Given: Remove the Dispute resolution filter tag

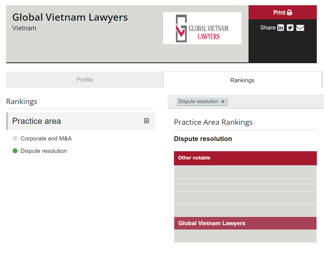Looking at the screenshot, I should tap(223, 102).
